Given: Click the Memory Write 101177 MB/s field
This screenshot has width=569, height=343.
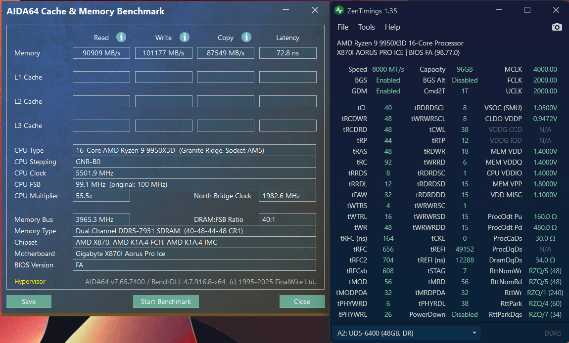Looking at the screenshot, I should tap(163, 53).
